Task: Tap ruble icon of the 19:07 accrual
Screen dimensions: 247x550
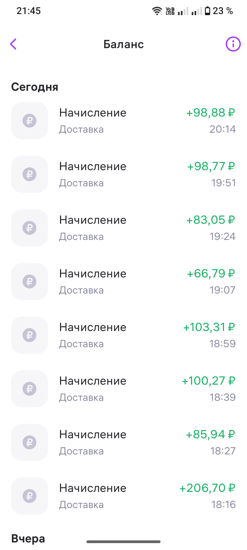Action: tap(30, 282)
